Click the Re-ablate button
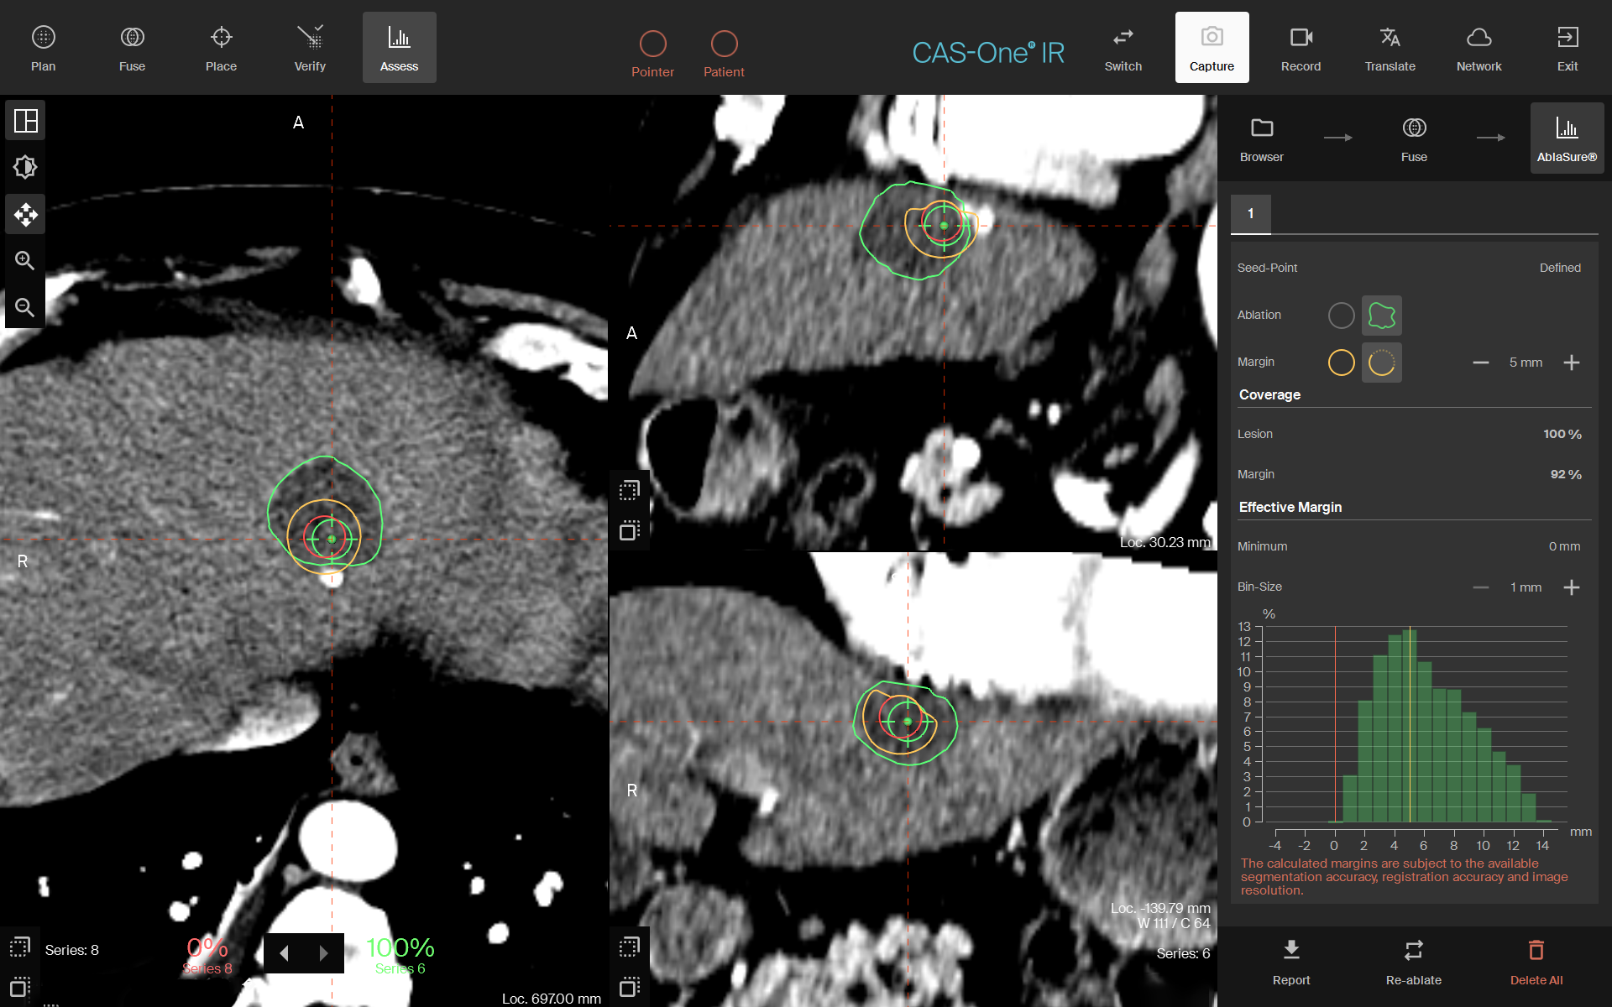The image size is (1612, 1007). point(1414,963)
